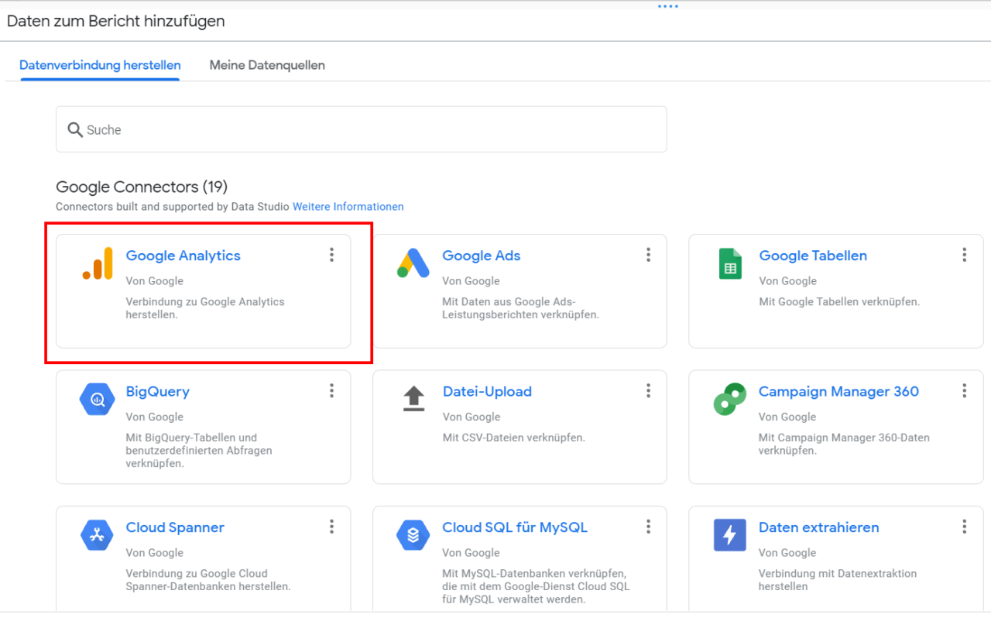Click the search magnifier in the Suche field
Image resolution: width=991 pixels, height=618 pixels.
click(74, 129)
